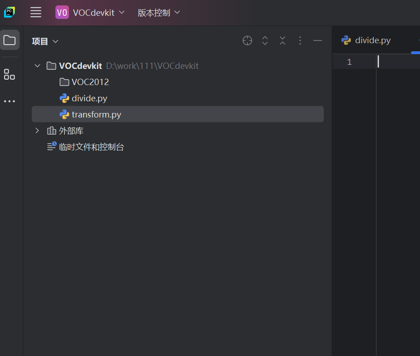Open the VOCdevkit project switcher dropdown

coord(90,12)
